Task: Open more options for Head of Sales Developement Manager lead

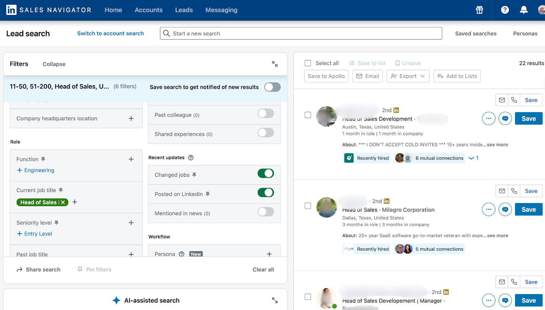Action: point(488,300)
